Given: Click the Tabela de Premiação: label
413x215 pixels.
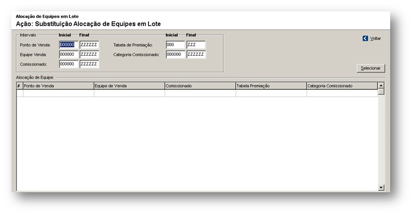Looking at the screenshot, I should [133, 45].
